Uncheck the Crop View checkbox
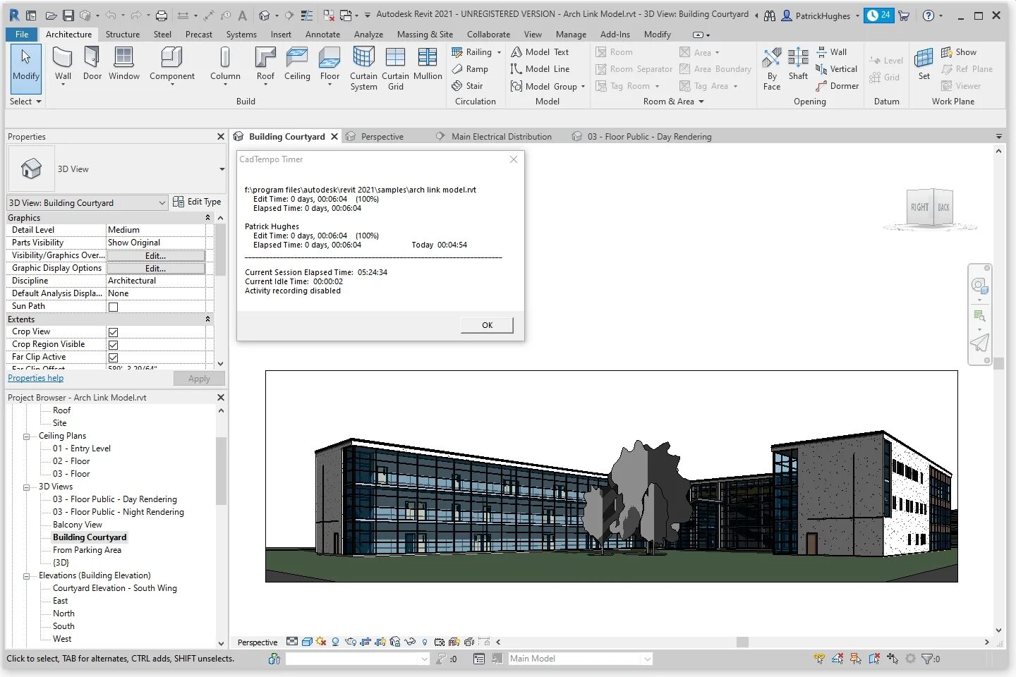This screenshot has width=1016, height=677. click(113, 332)
